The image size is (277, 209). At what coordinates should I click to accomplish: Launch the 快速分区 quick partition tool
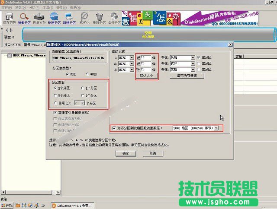54,18
